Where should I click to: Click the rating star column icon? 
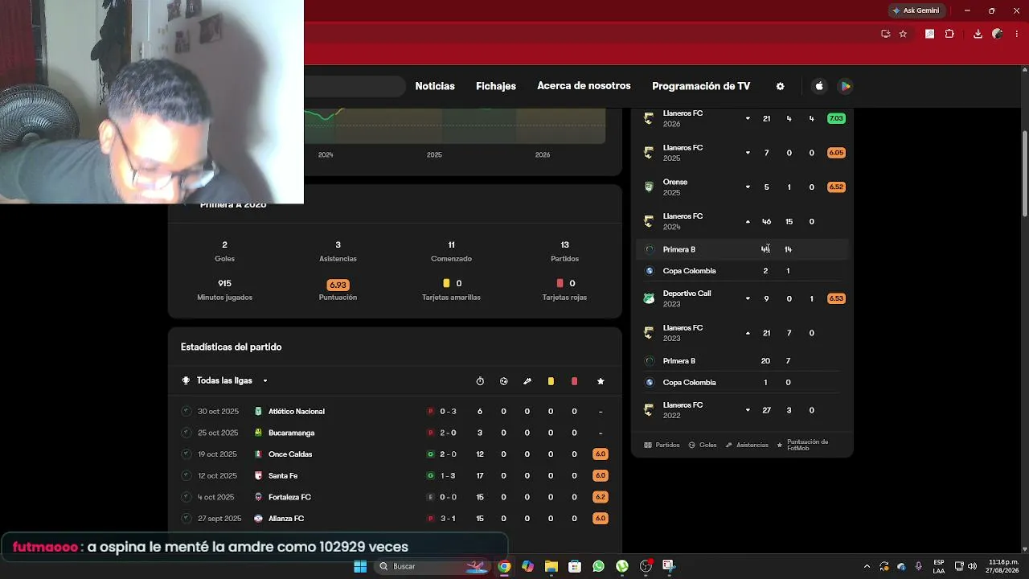[x=601, y=381]
